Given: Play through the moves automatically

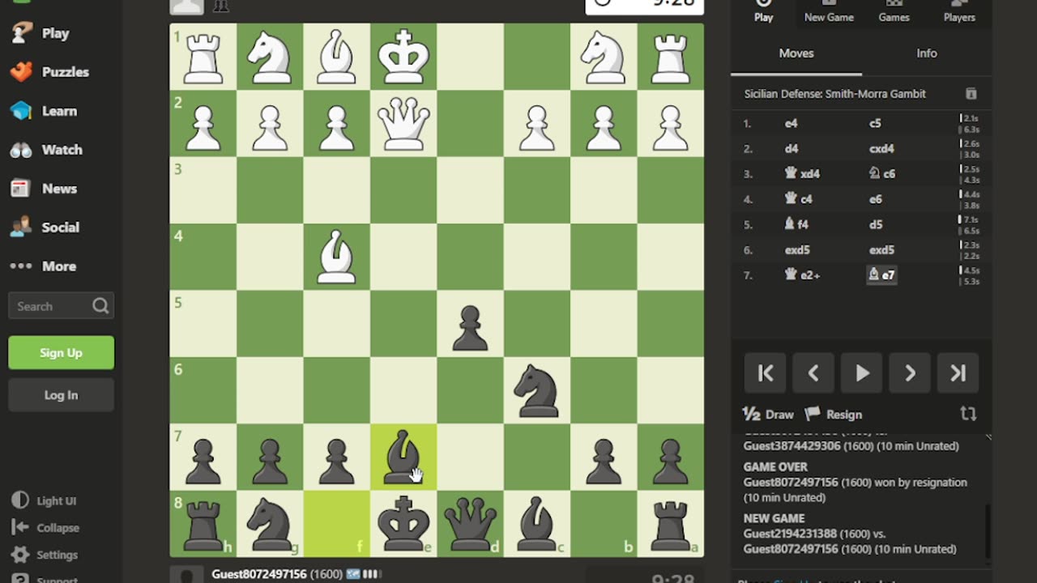Looking at the screenshot, I should (x=862, y=373).
